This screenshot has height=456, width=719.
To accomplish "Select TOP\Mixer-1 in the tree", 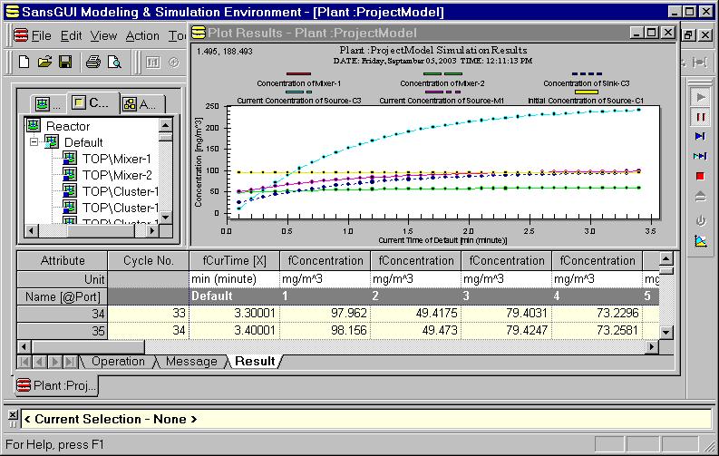I will (117, 159).
